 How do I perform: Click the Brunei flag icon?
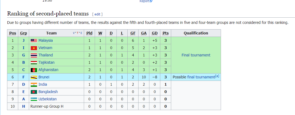[x=34, y=77]
